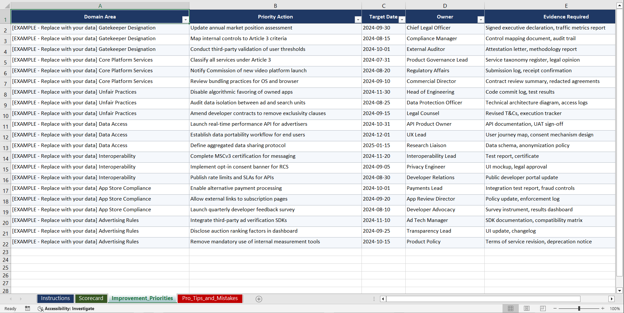Switch to Normal view using the status bar icon
The height and width of the screenshot is (313, 624).
[x=510, y=308]
